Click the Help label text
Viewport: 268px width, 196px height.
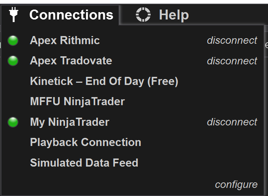pyautogui.click(x=174, y=15)
